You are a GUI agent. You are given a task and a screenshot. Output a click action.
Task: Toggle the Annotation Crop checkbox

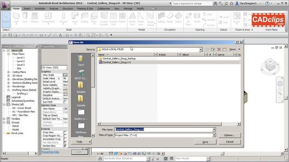tap(65, 139)
